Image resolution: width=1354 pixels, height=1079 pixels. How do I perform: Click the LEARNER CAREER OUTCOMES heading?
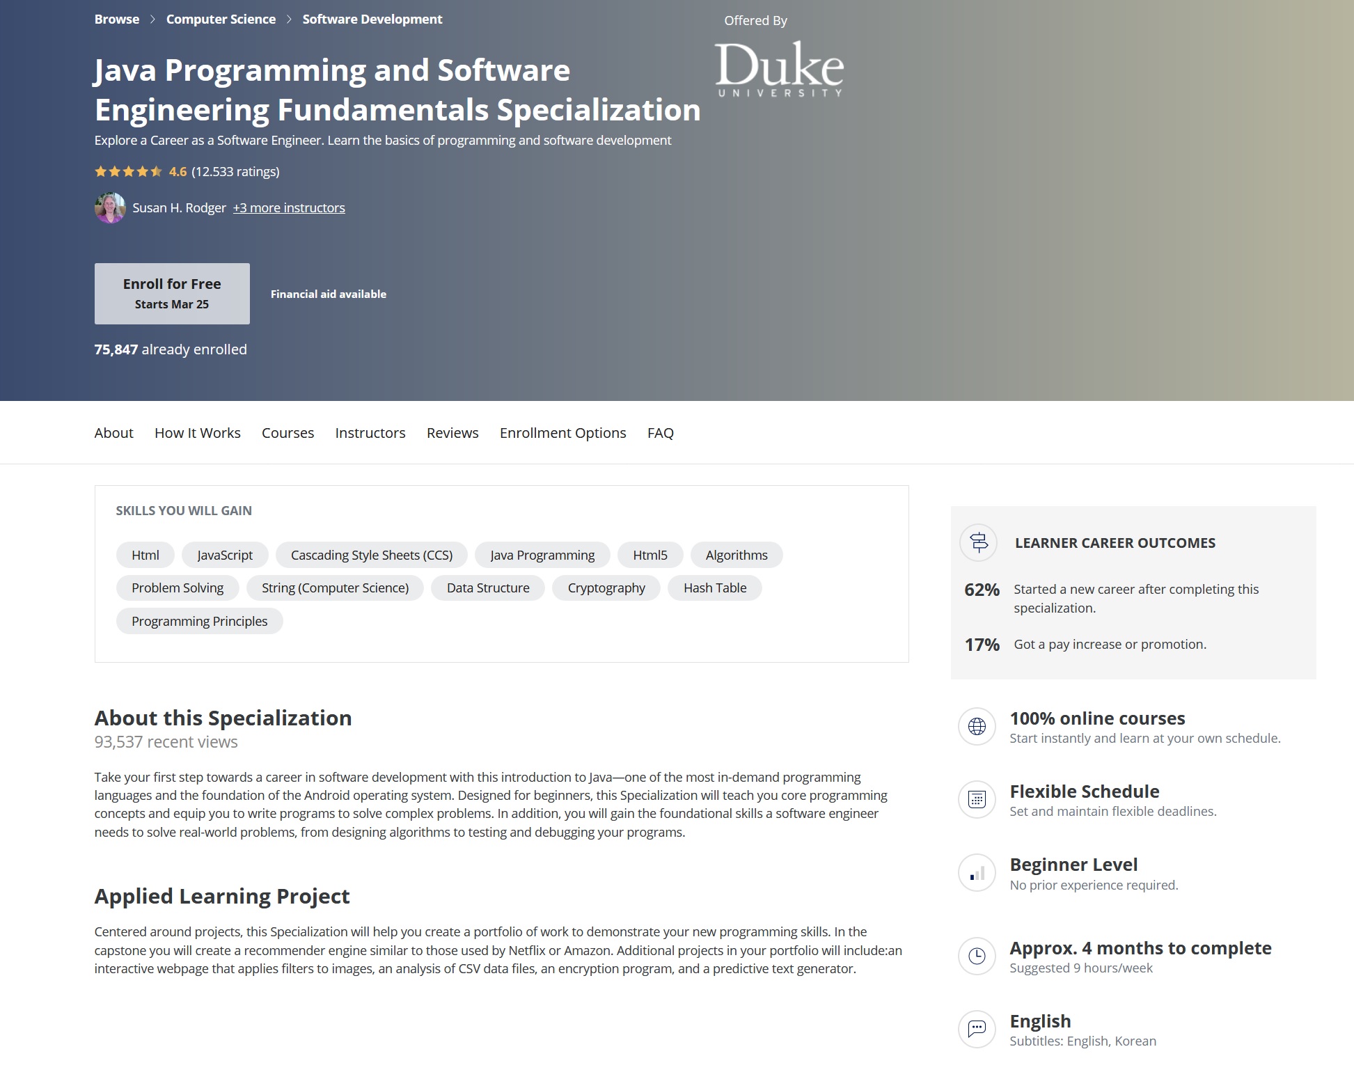[1115, 543]
